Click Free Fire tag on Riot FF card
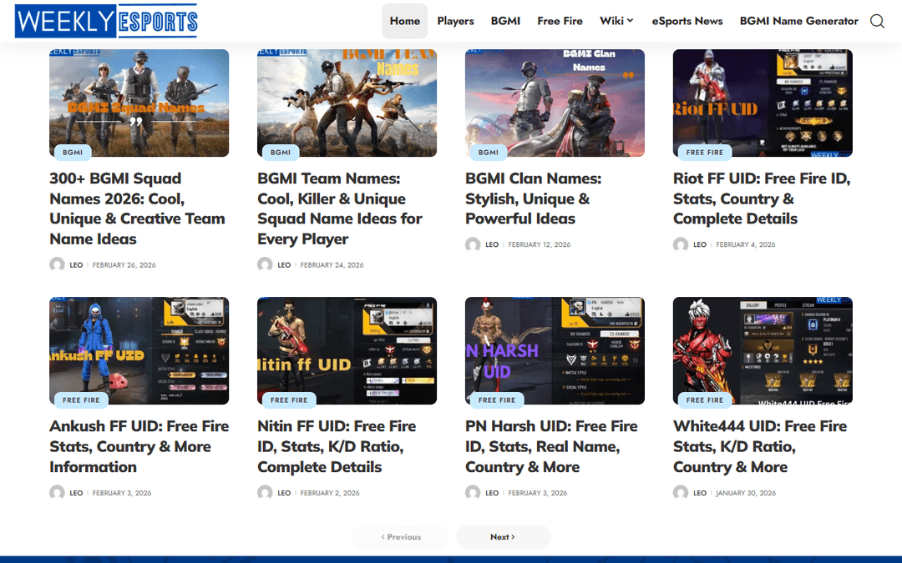Image resolution: width=902 pixels, height=563 pixels. [x=705, y=153]
